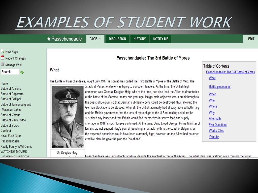Click the New Page icon

click(3, 51)
